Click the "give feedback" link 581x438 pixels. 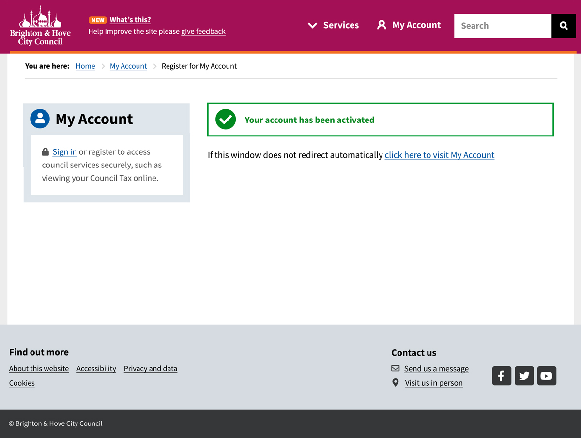click(203, 31)
